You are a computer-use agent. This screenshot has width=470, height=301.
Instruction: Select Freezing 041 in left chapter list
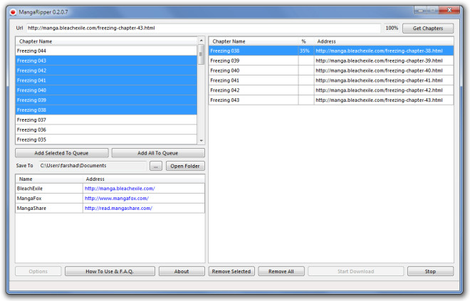click(x=106, y=80)
